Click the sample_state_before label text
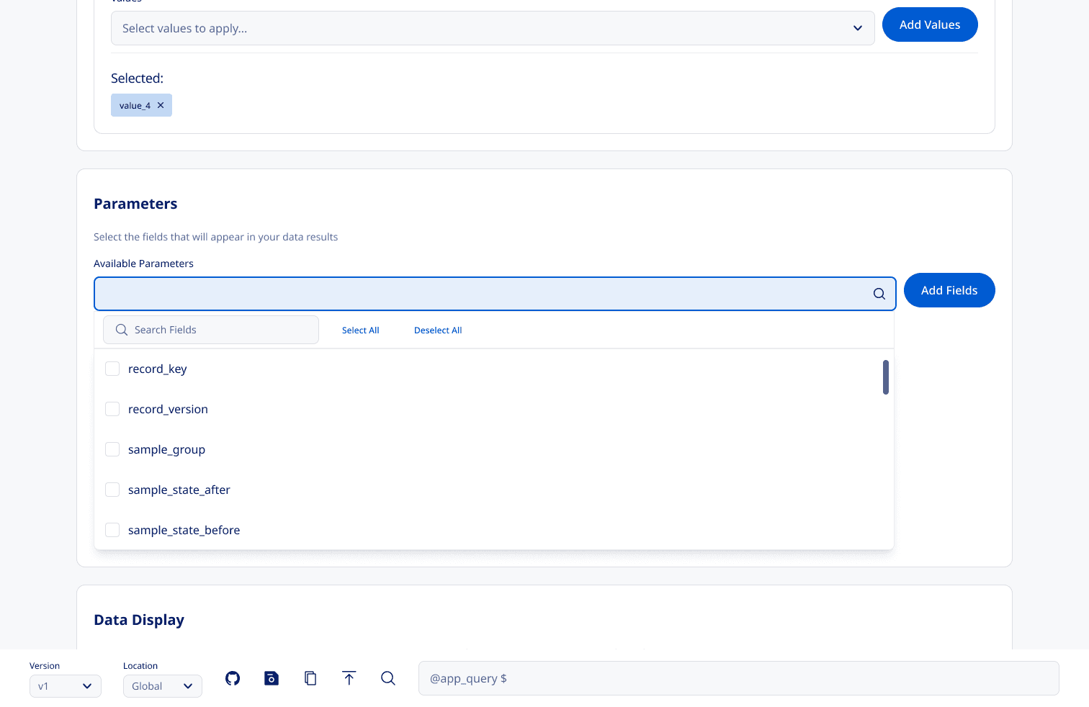Viewport: 1089px width, 707px height. (x=184, y=530)
